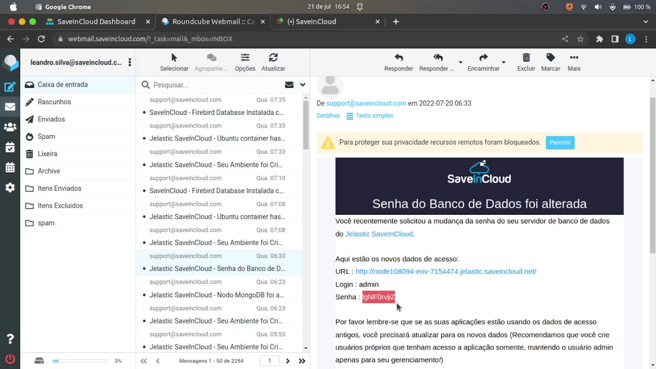656x369 pixels.
Task: Click the red logout power icon
Action: click(10, 359)
